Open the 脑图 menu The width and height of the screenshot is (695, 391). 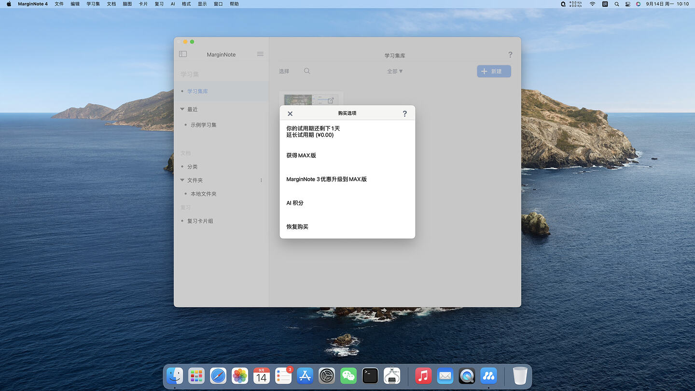[127, 4]
